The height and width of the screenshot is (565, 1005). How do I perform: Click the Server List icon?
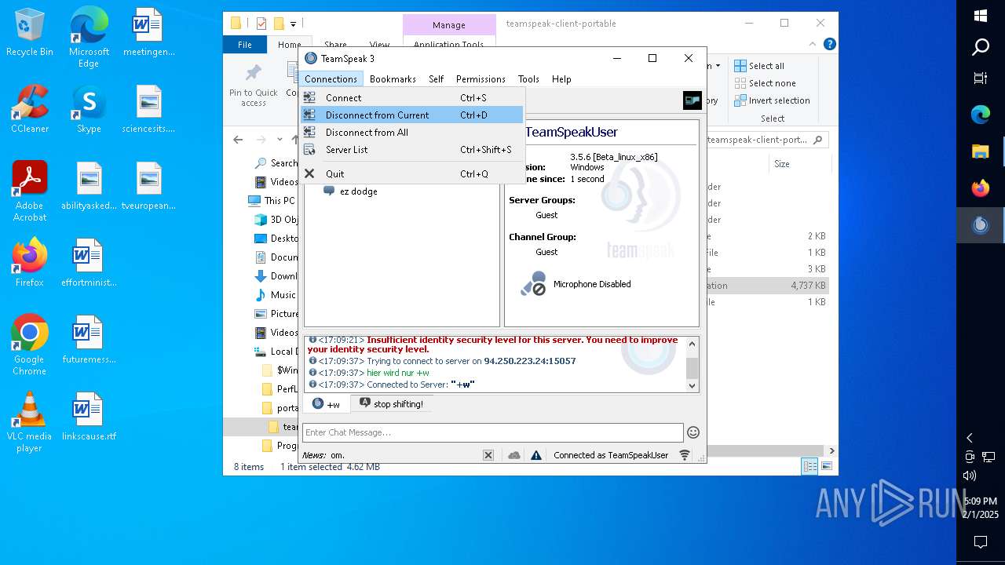tap(309, 150)
